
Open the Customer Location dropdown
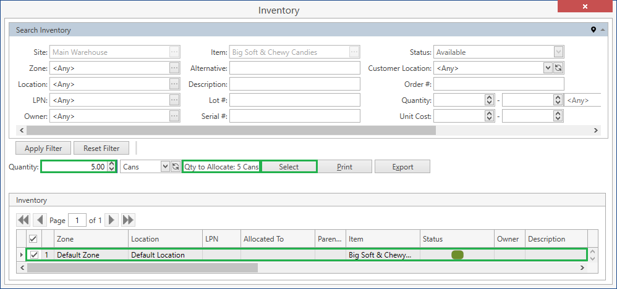(548, 68)
